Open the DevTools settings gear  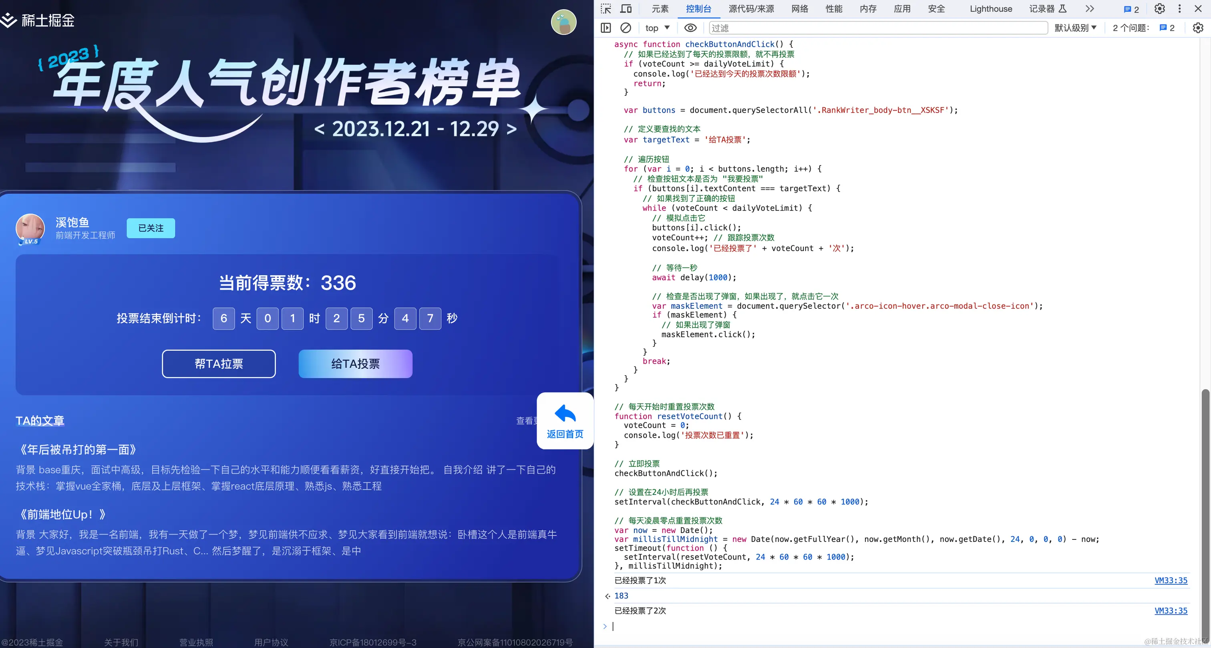pyautogui.click(x=1160, y=8)
